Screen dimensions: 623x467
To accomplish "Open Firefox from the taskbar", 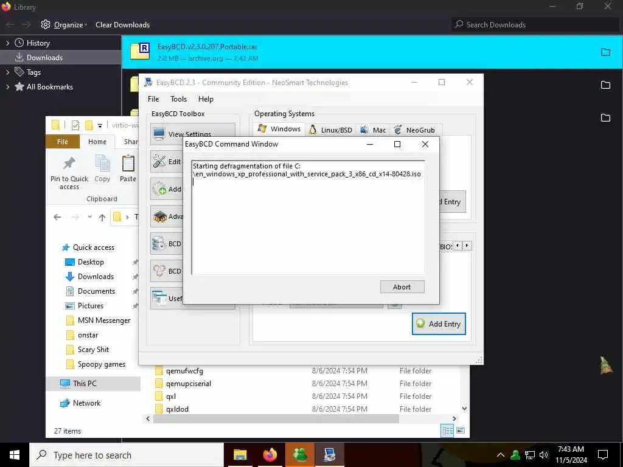I will (270, 455).
